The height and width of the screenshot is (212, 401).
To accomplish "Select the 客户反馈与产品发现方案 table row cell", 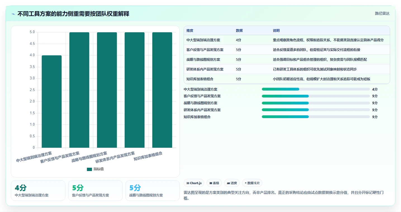I will pyautogui.click(x=205, y=50).
